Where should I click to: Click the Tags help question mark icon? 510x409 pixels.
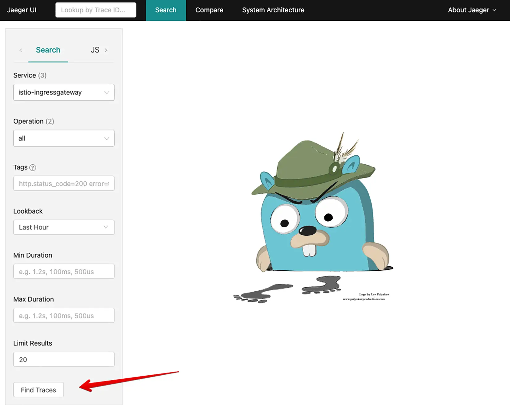coord(32,167)
